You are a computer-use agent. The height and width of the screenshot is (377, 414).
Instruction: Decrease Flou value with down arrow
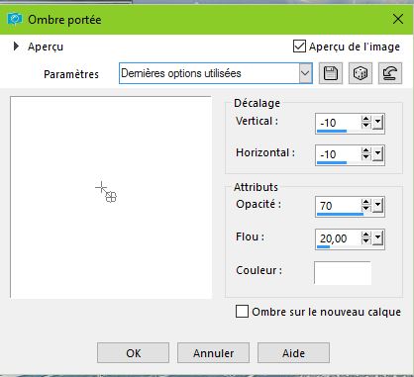(365, 241)
